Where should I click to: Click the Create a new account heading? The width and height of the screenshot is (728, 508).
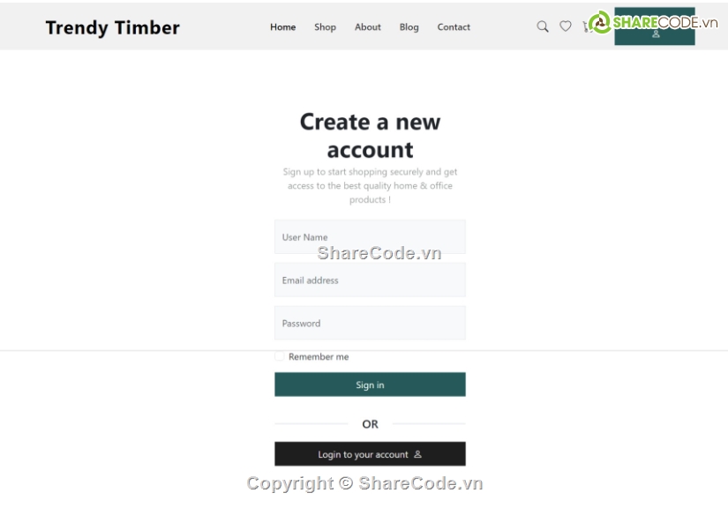click(x=370, y=136)
